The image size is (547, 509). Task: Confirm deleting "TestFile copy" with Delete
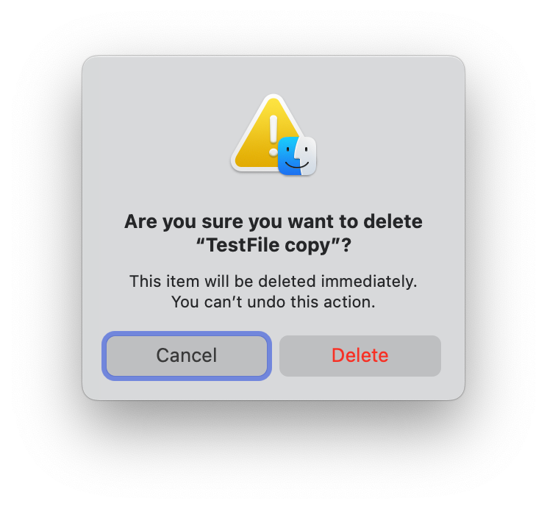point(360,356)
